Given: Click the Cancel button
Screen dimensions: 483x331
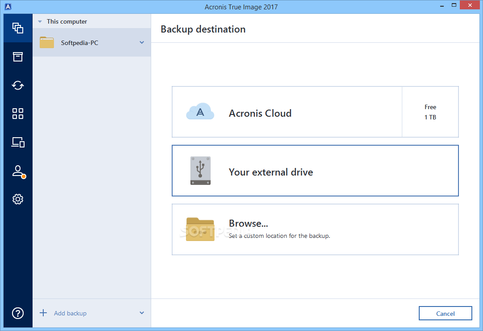Looking at the screenshot, I should point(446,313).
